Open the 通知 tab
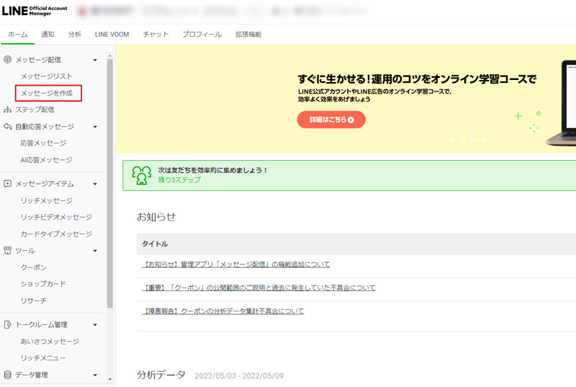576x387 pixels. [48, 34]
